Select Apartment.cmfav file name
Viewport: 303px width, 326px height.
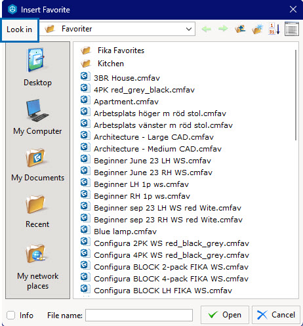[x=126, y=102]
